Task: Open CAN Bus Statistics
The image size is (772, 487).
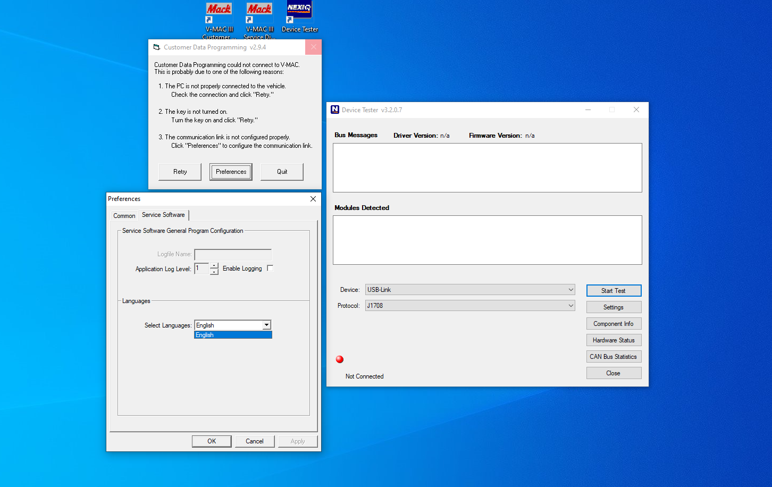Action: 614,356
